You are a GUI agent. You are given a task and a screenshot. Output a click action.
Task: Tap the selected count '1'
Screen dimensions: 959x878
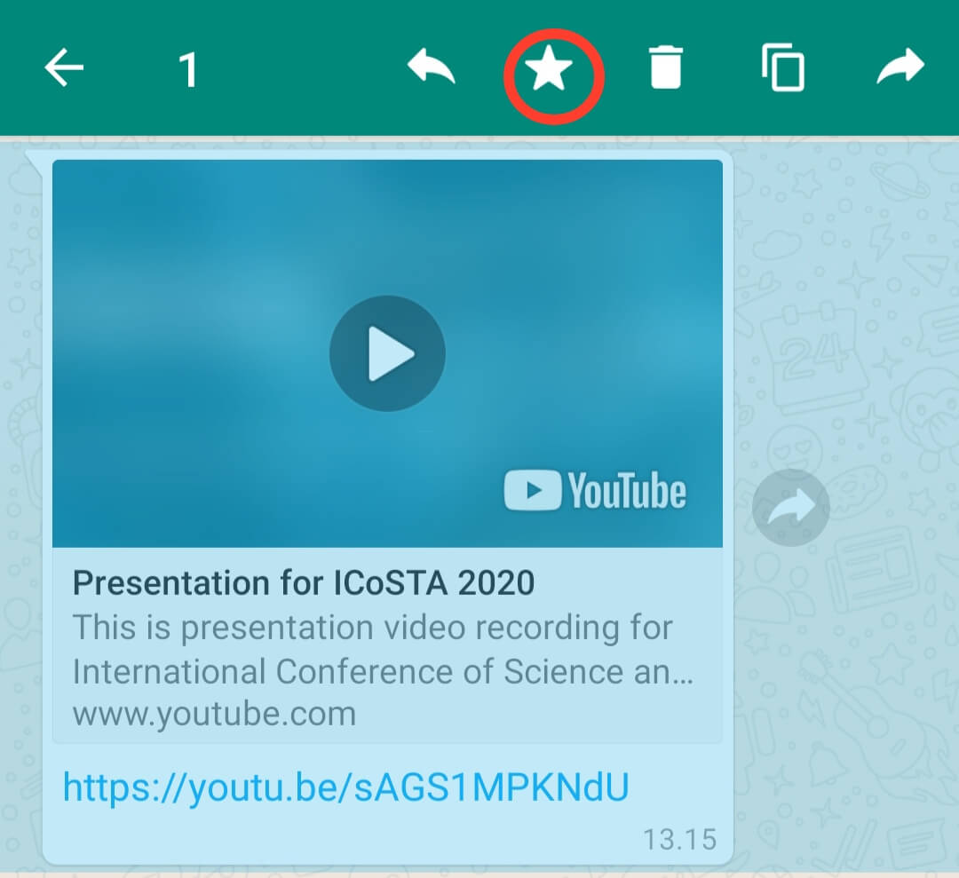click(188, 70)
